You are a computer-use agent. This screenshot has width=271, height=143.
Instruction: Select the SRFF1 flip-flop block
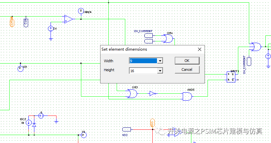tap(231, 77)
